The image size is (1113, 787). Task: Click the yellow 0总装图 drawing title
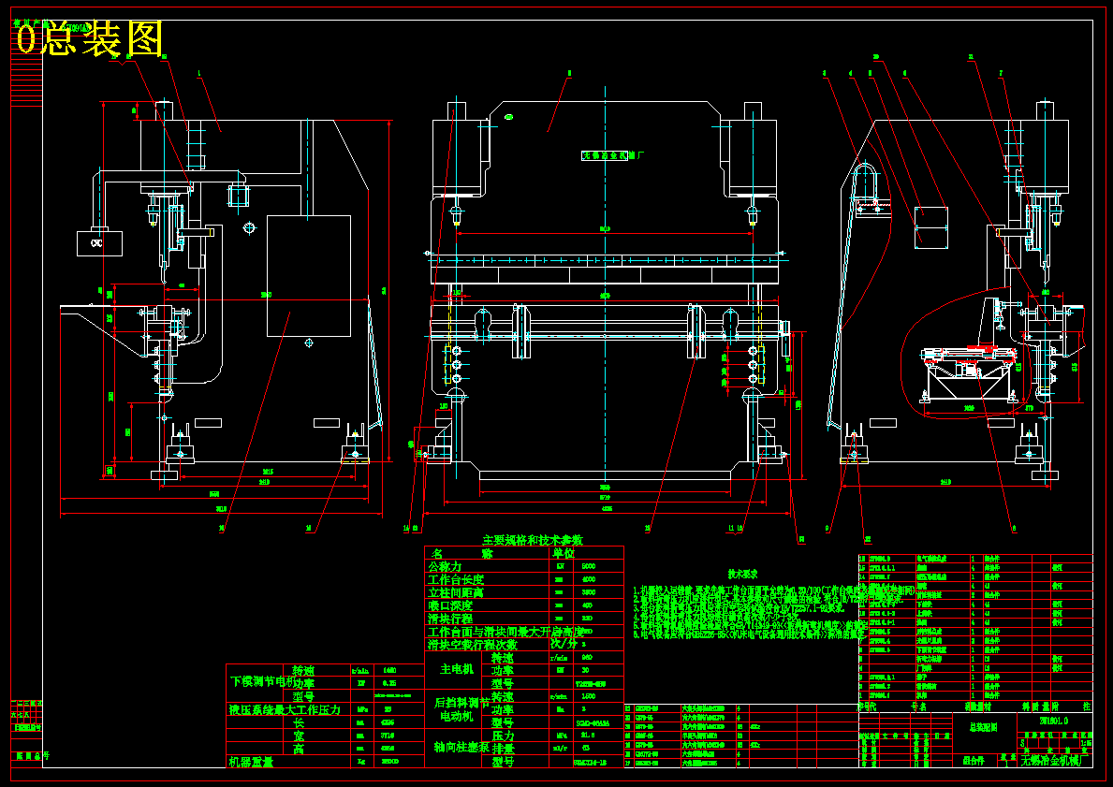(90, 39)
